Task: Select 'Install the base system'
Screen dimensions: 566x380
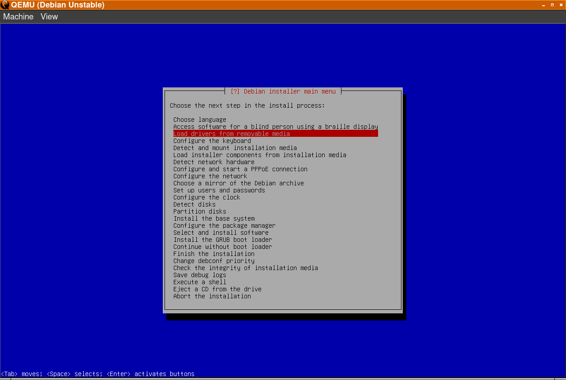Action: tap(214, 218)
